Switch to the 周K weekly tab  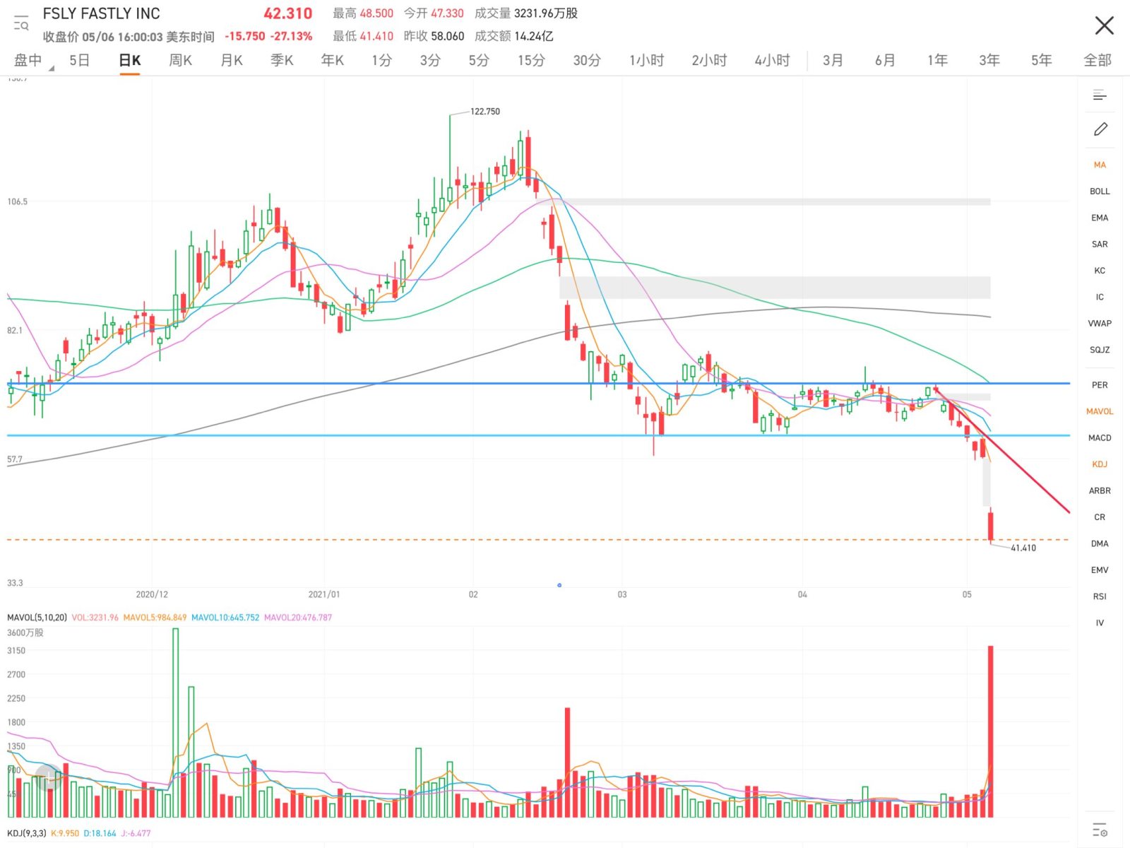[181, 61]
